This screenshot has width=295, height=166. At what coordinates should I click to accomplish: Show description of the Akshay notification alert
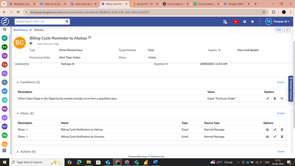tap(23, 130)
